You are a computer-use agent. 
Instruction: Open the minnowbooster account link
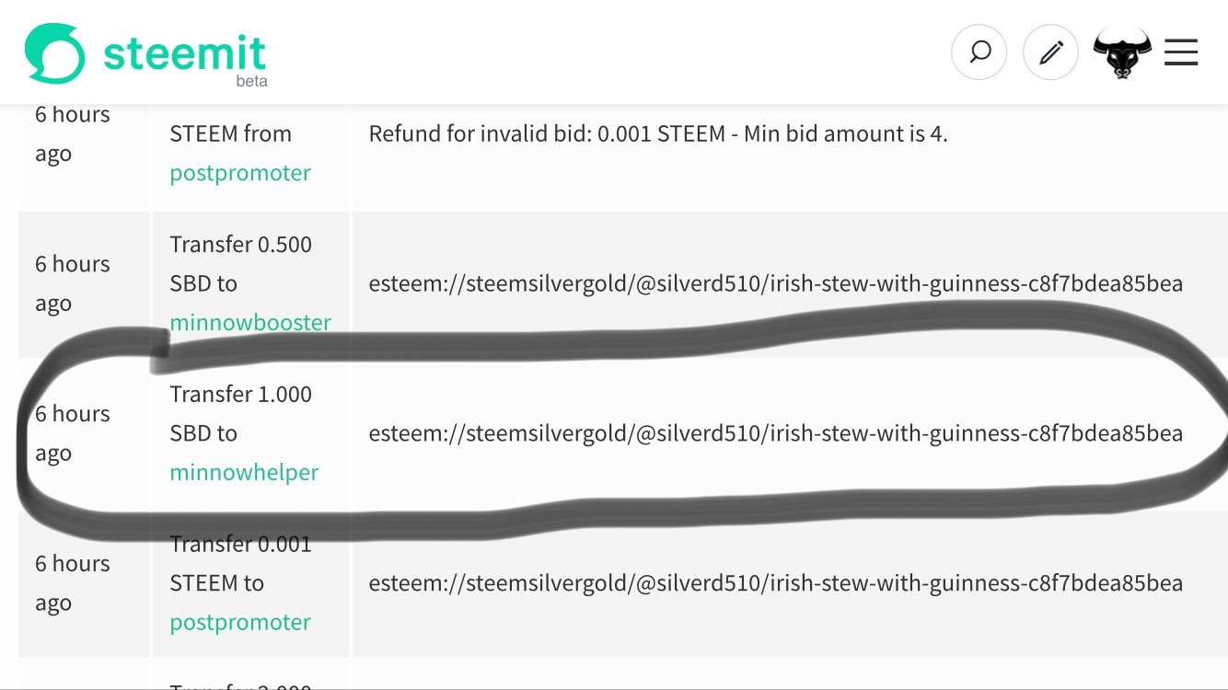(x=250, y=323)
